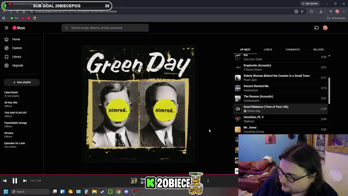Open the browser Extensions puzzle icon

click(x=311, y=11)
